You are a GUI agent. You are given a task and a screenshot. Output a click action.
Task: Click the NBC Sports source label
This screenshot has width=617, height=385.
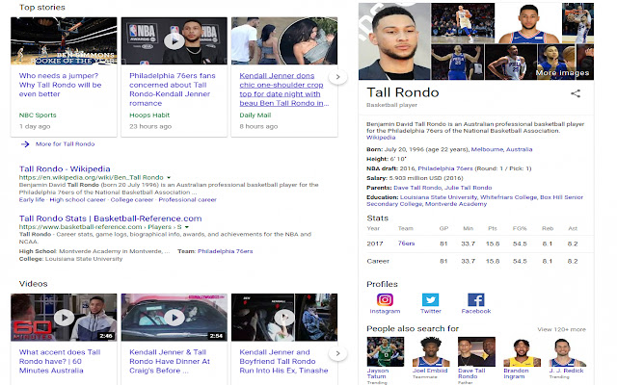[38, 115]
